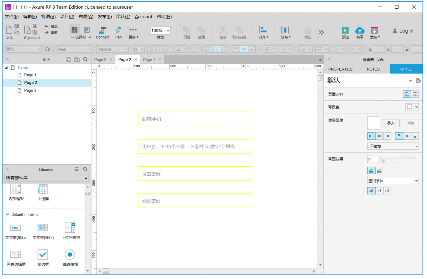Switch to the NOTES tab
427x279 pixels.
(x=373, y=69)
